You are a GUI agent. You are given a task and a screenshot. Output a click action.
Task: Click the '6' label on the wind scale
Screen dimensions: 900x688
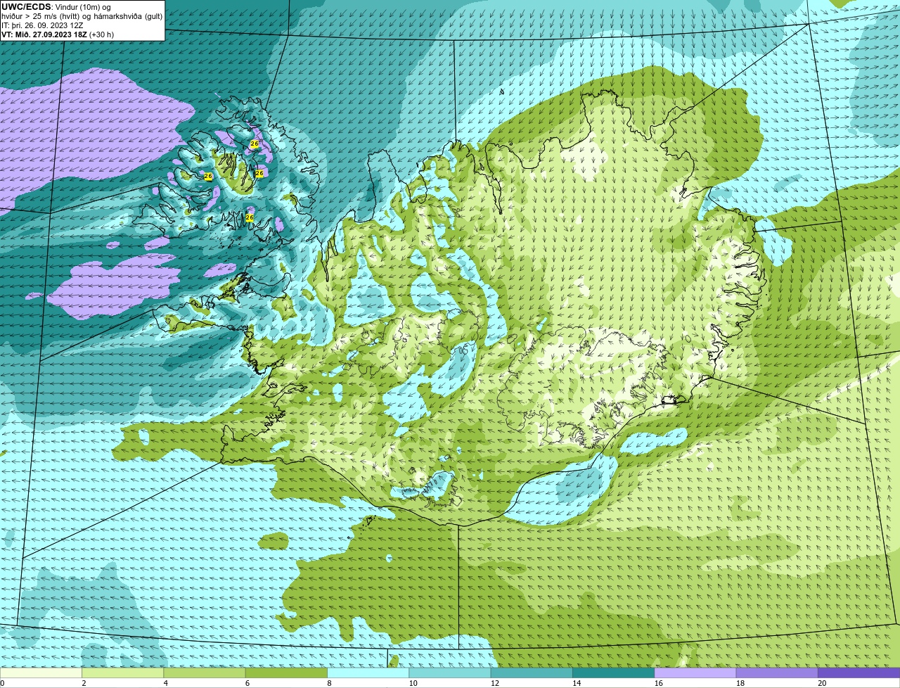pyautogui.click(x=247, y=683)
